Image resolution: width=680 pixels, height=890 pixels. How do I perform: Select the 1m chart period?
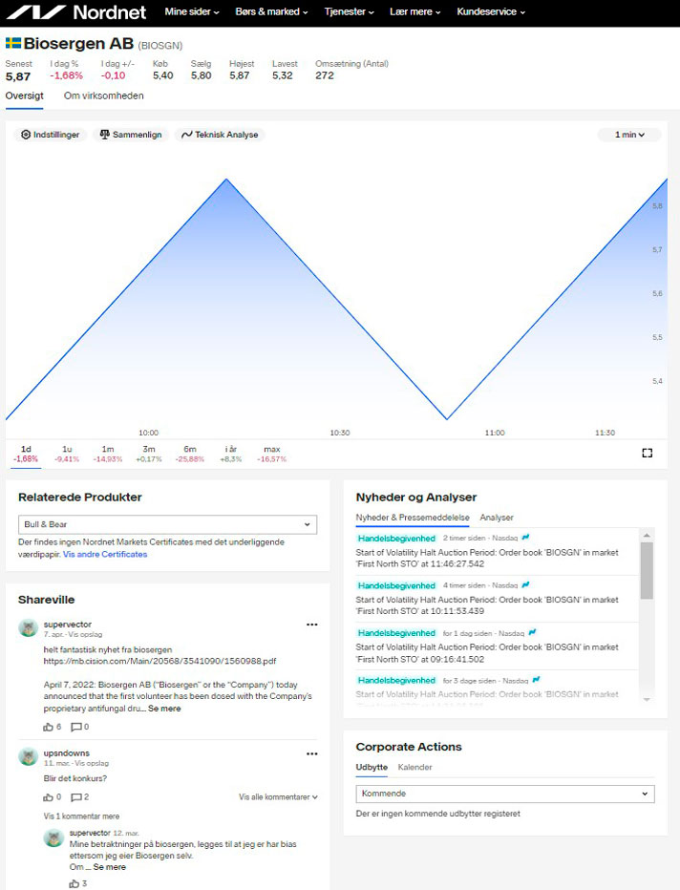point(108,454)
